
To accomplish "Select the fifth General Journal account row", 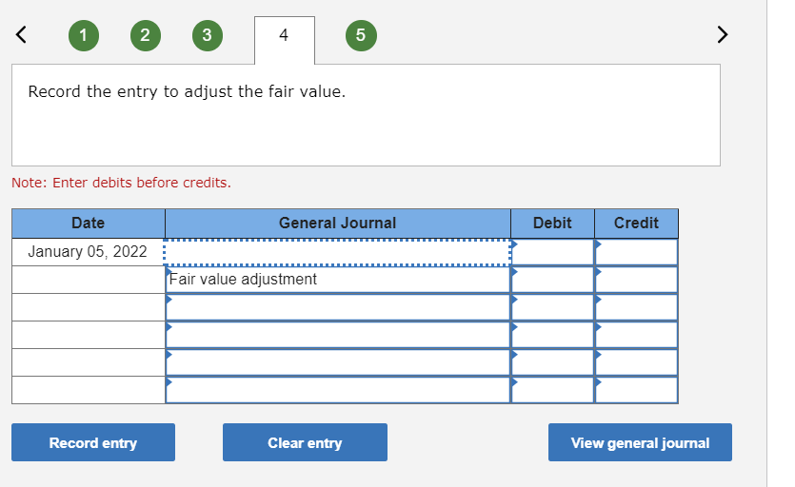I will [338, 362].
